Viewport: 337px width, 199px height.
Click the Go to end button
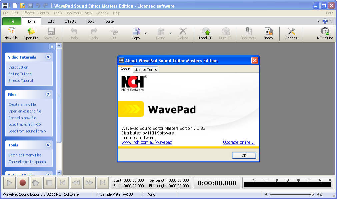[103, 183]
